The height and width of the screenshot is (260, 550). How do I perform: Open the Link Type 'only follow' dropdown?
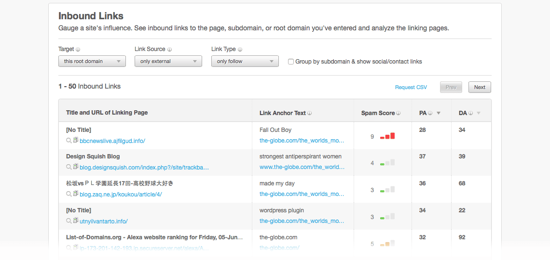(x=245, y=61)
